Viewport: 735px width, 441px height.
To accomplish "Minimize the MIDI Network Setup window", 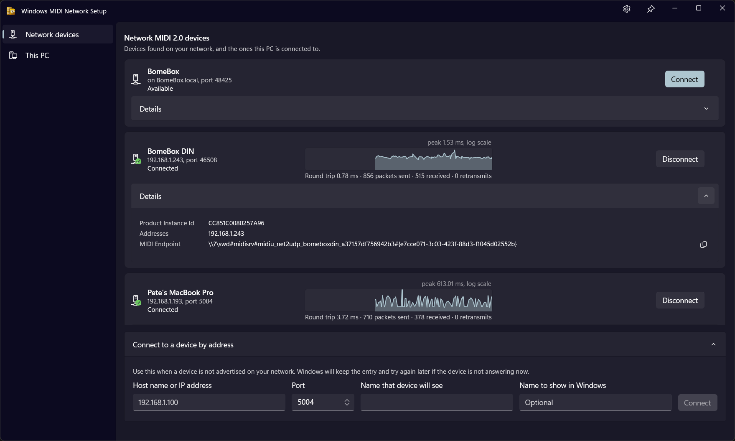I will click(674, 8).
